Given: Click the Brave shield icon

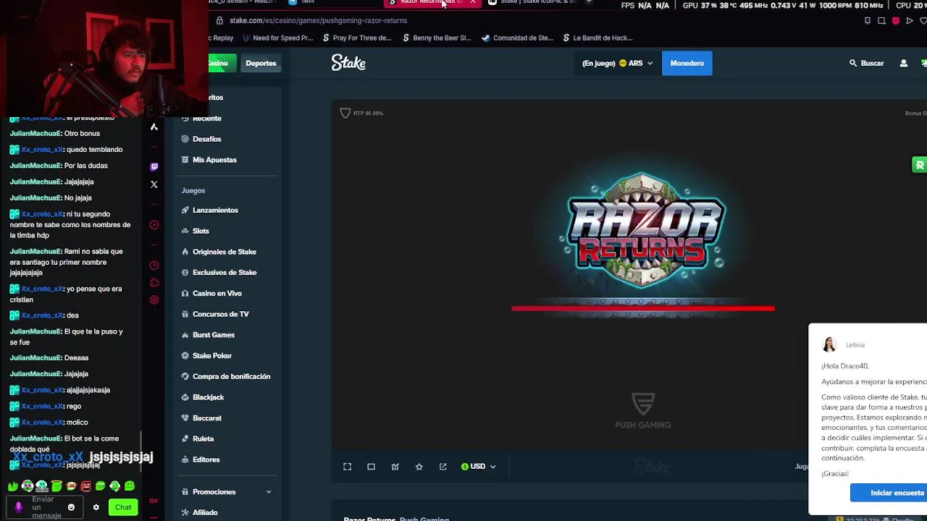Looking at the screenshot, I should [895, 20].
